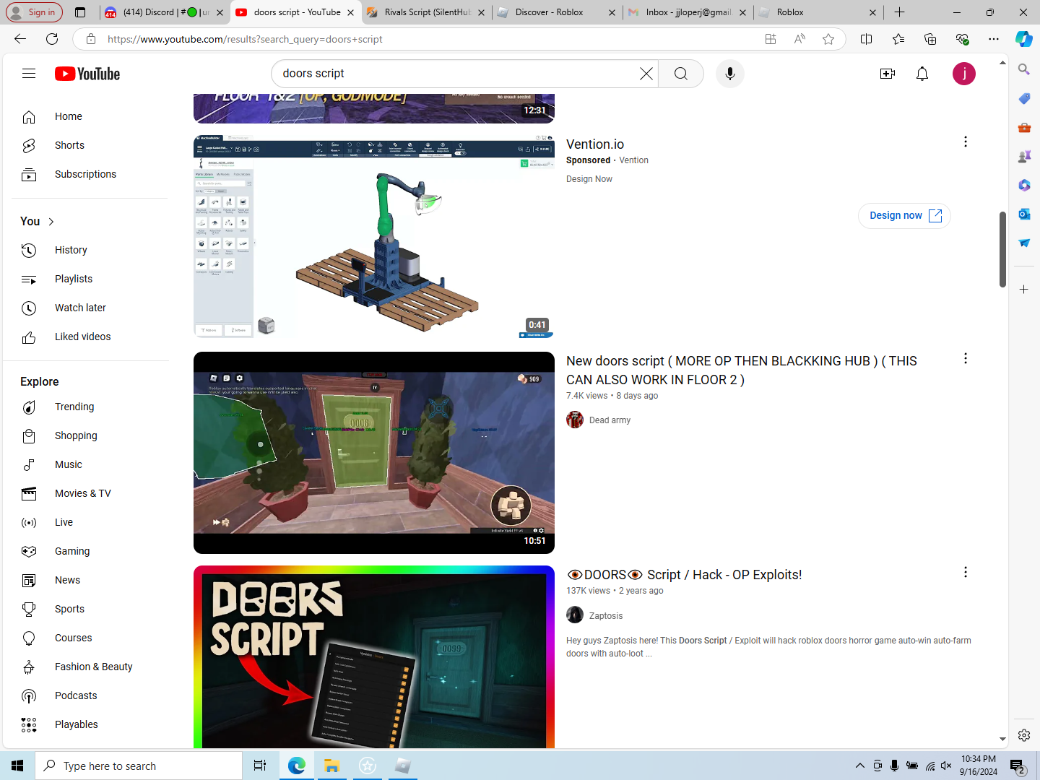Open the Windows Start menu

pyautogui.click(x=17, y=766)
